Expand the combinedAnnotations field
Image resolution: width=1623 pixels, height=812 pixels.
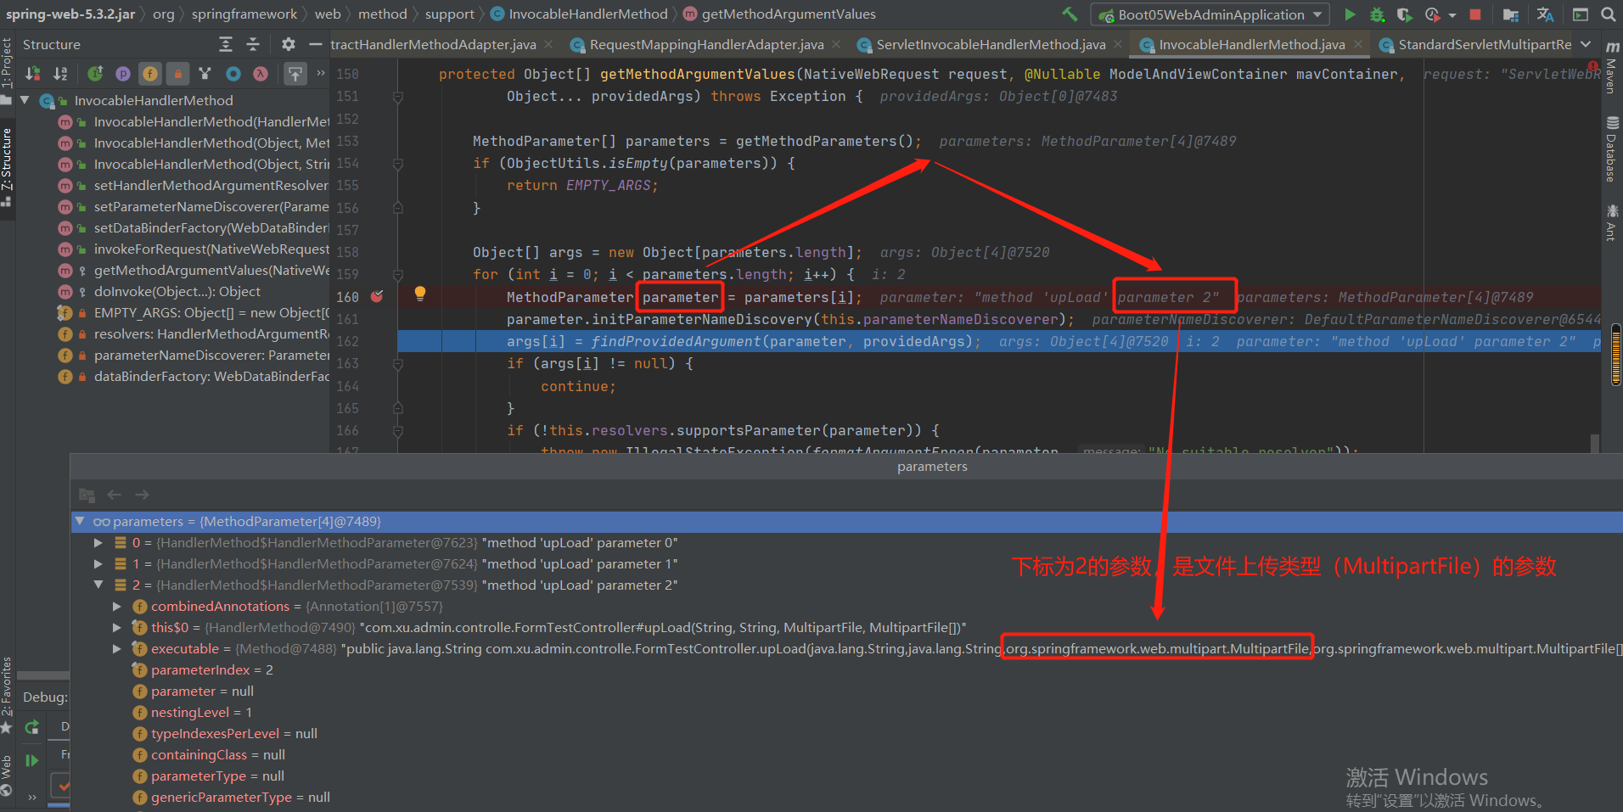(117, 606)
